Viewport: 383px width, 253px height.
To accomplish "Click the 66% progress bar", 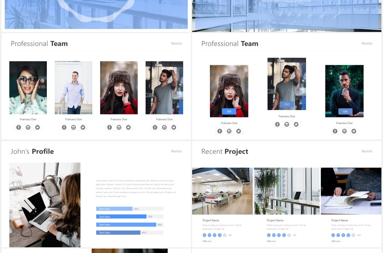I will (x=130, y=232).
